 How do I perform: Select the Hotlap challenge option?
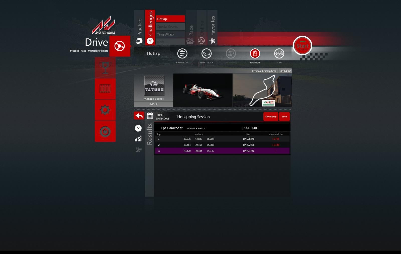point(170,19)
